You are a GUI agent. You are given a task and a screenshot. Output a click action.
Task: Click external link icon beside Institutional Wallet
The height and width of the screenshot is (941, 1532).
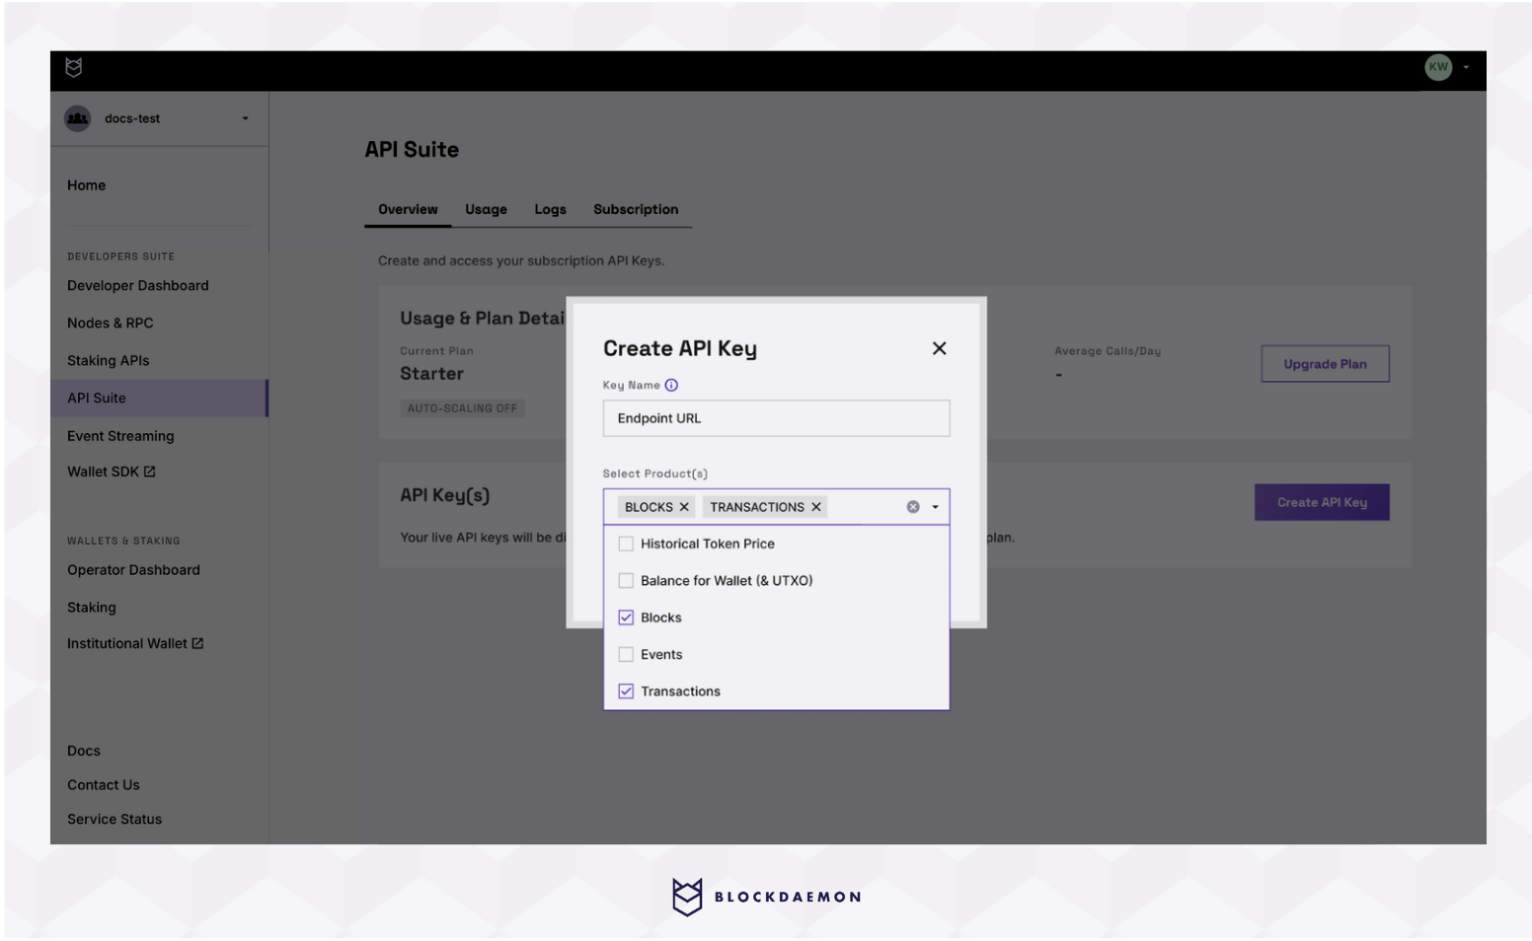click(x=197, y=644)
